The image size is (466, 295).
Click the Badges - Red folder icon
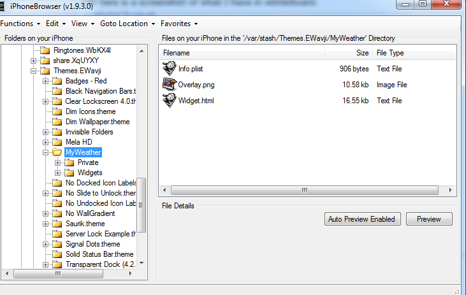[x=57, y=81]
